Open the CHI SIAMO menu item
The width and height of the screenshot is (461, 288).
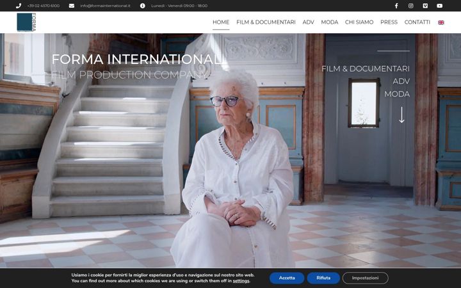[359, 22]
